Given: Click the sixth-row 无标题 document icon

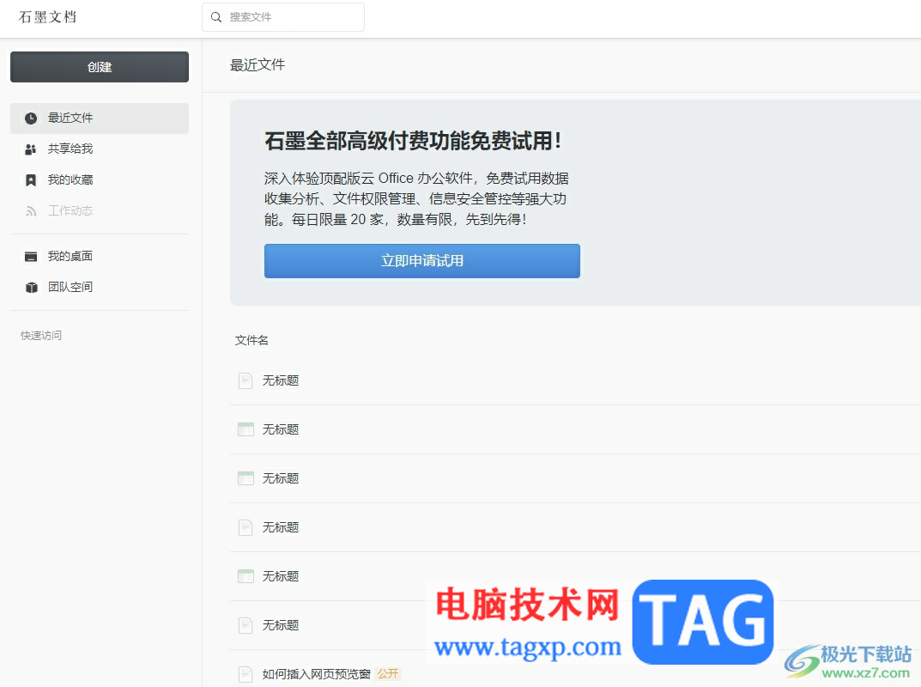Looking at the screenshot, I should [245, 625].
